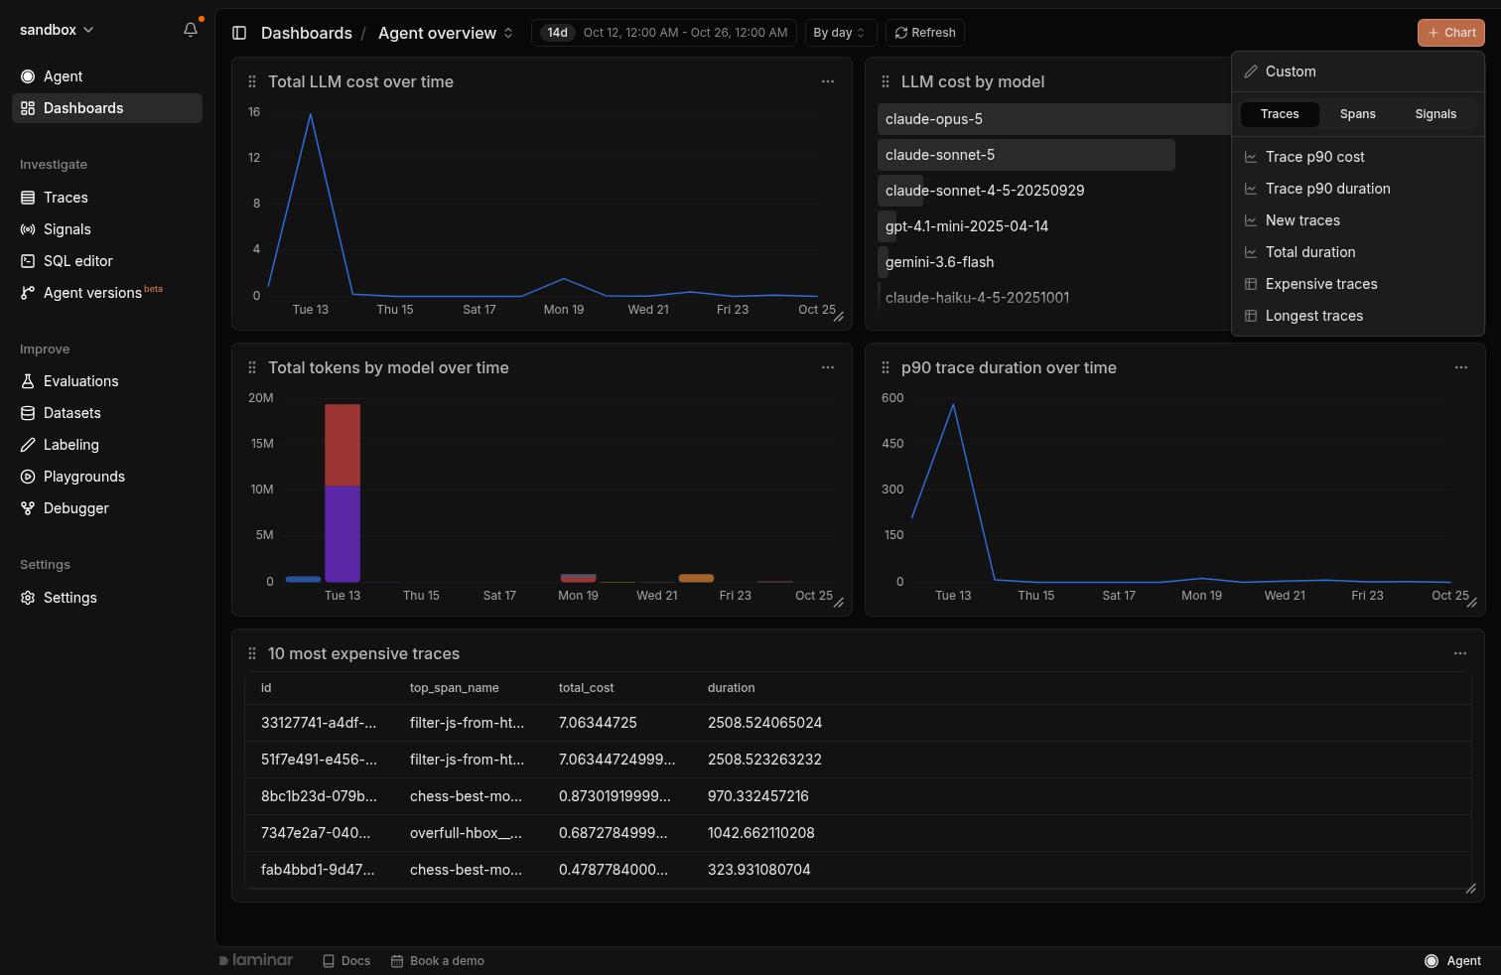Open the Docs link
This screenshot has height=975, width=1501.
346,961
